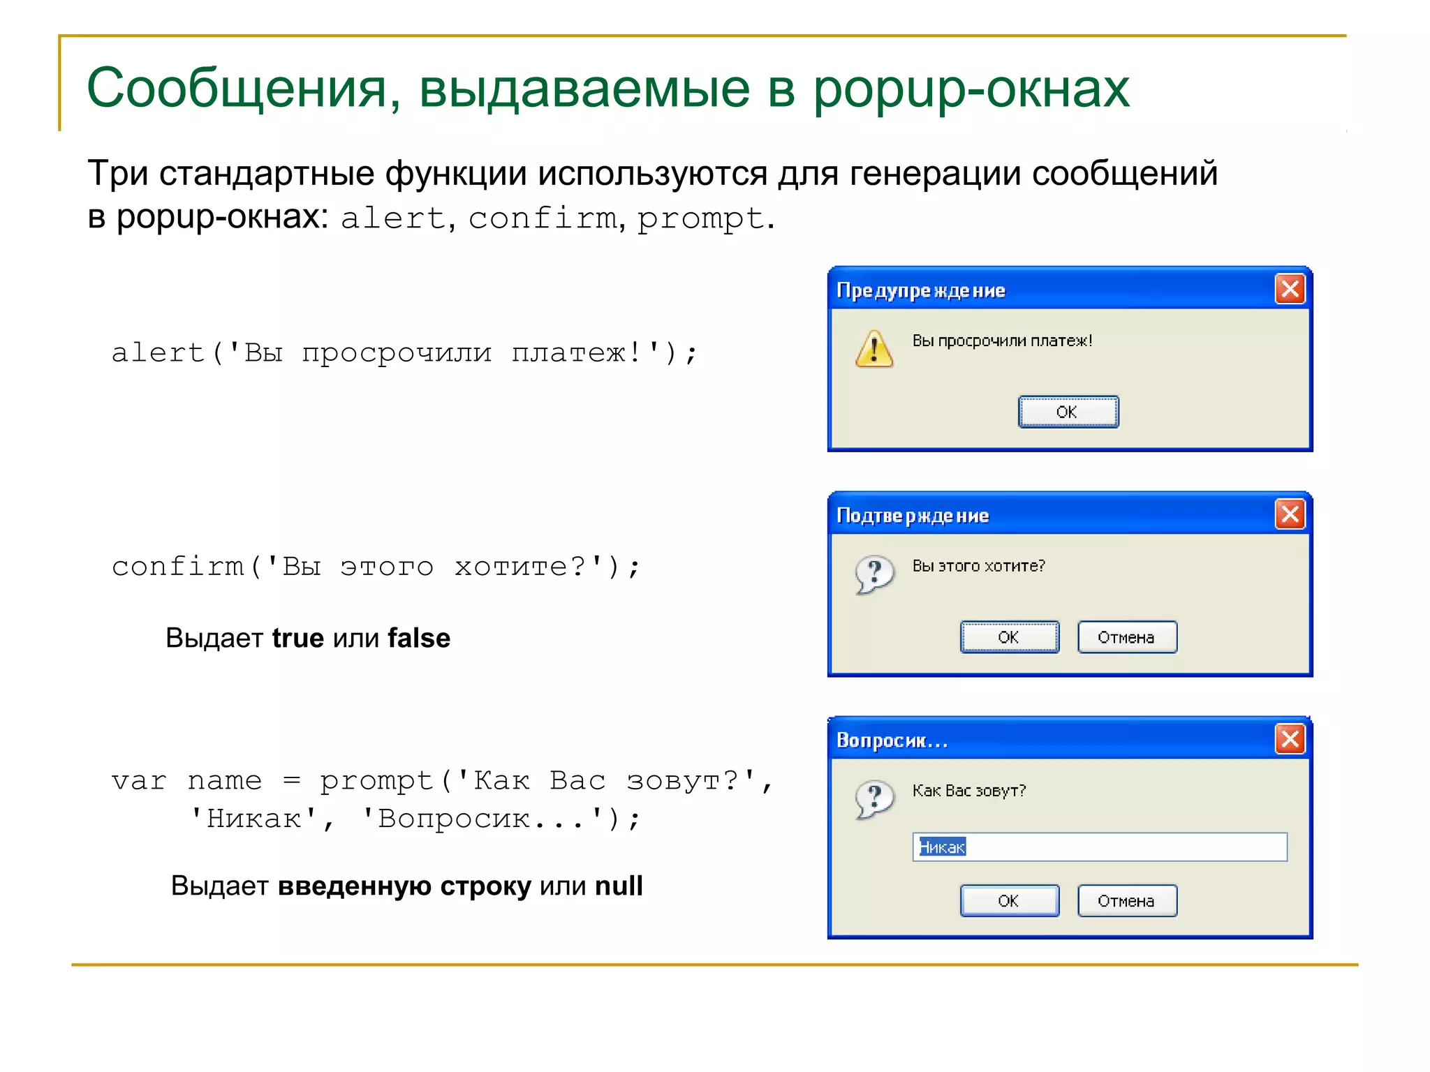This screenshot has height=1072, width=1430.
Task: Click OK in the Вопросик prompt dialog
Action: coord(1009,900)
